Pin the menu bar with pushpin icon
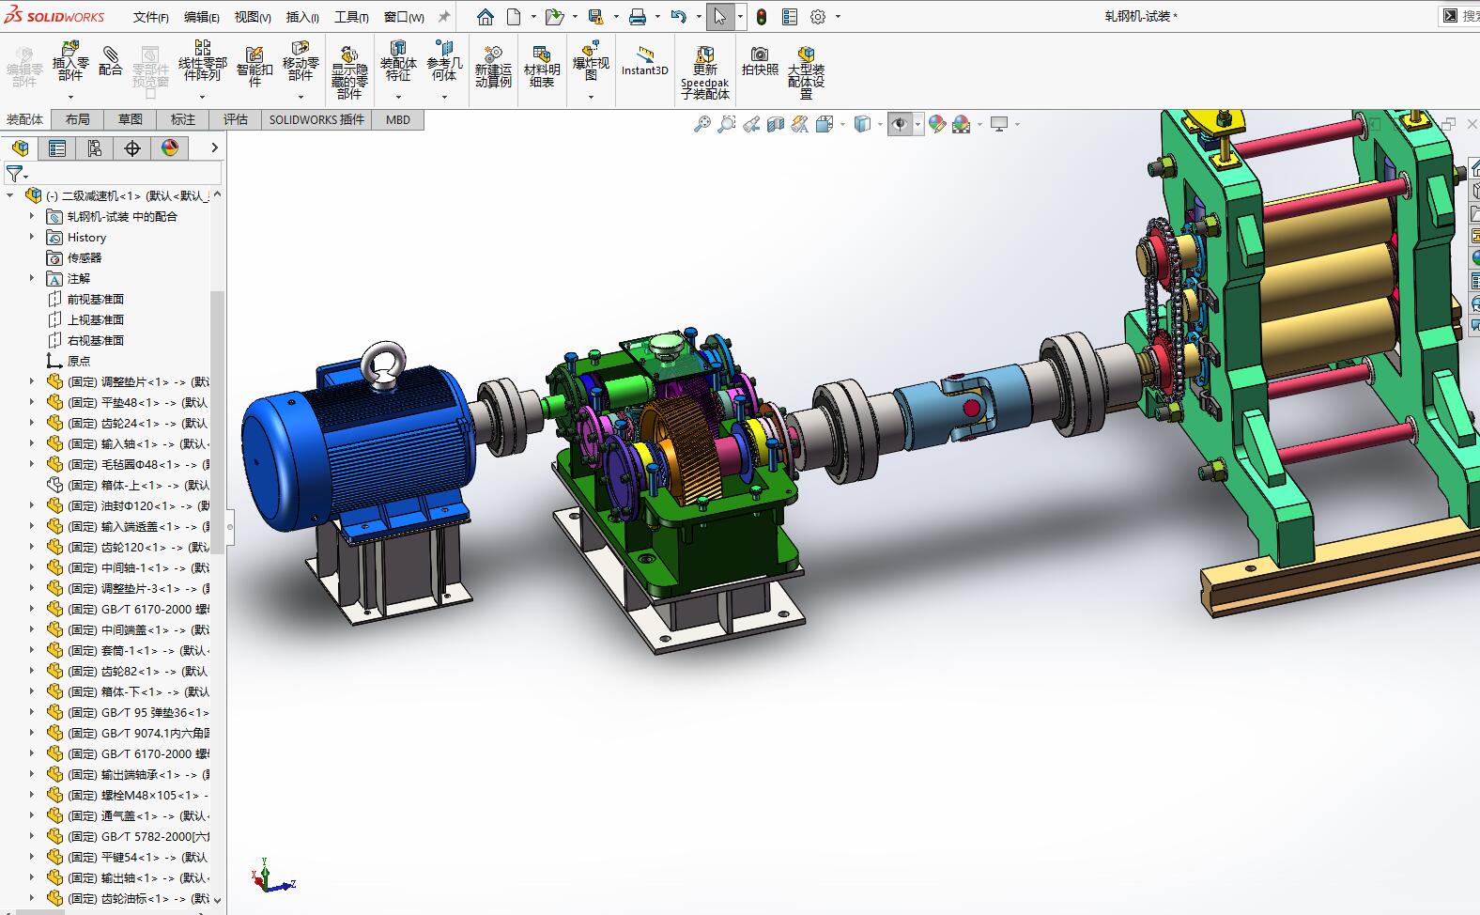 (x=444, y=16)
